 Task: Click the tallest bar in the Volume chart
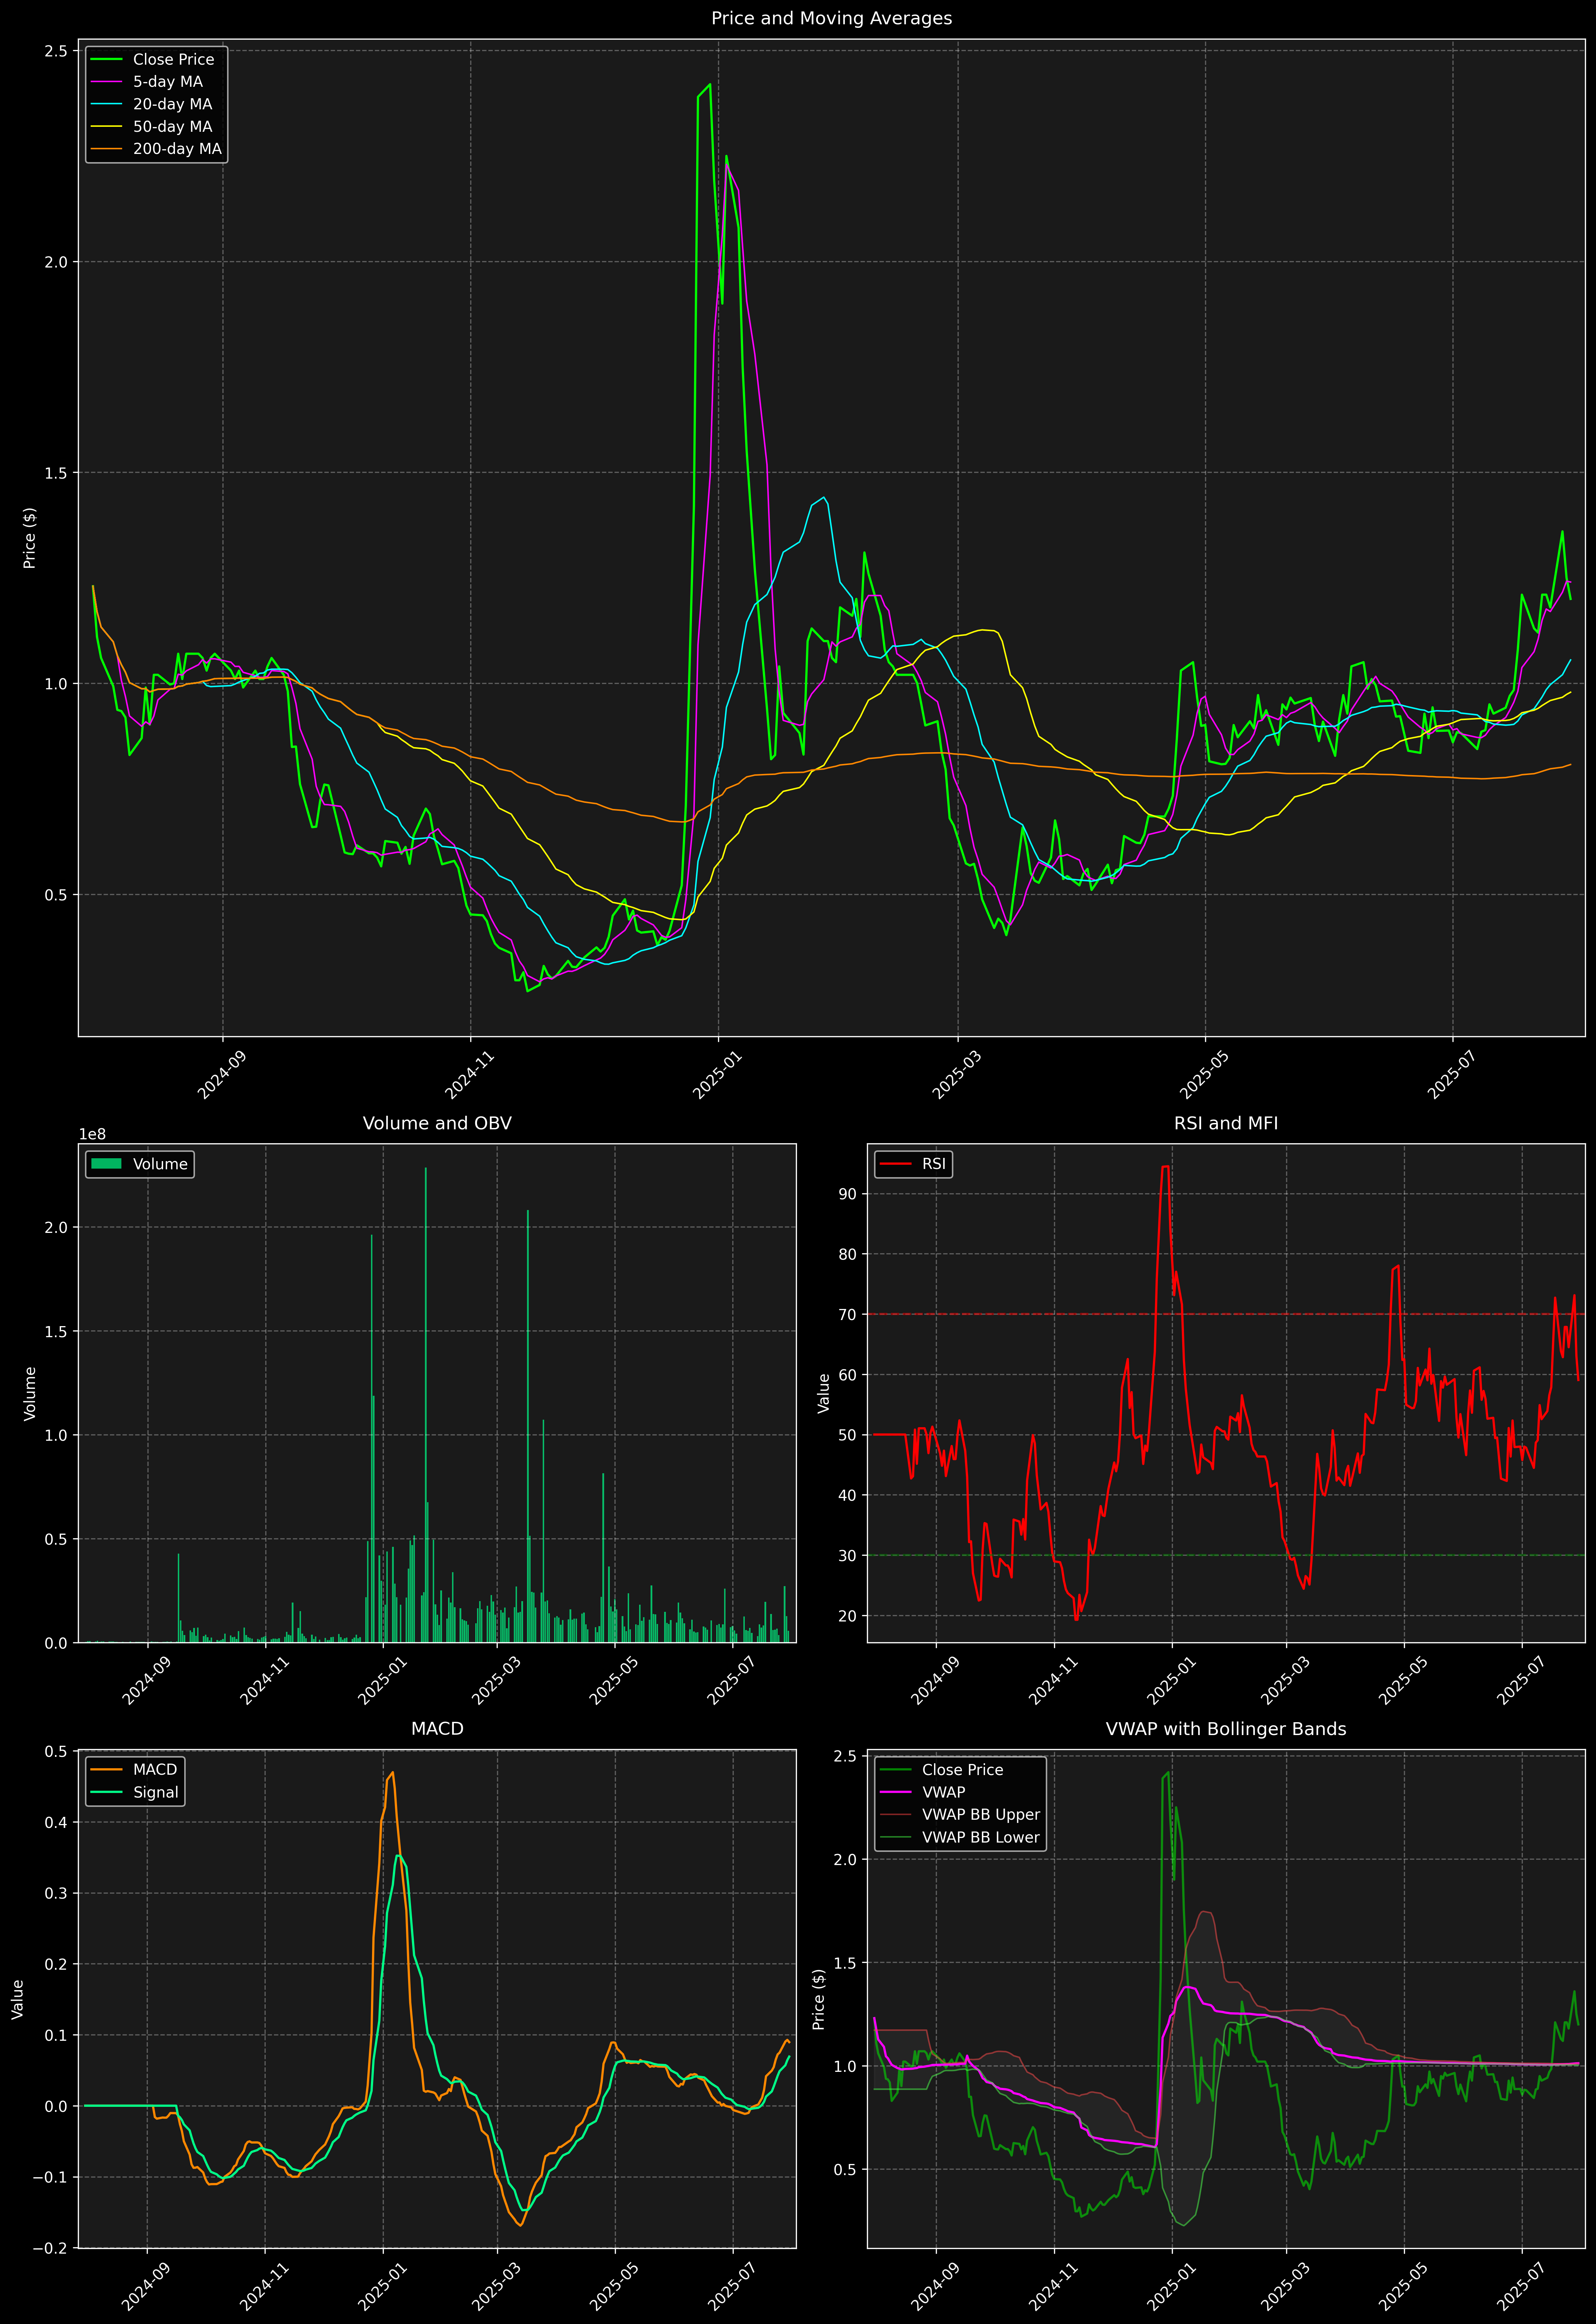point(426,1405)
